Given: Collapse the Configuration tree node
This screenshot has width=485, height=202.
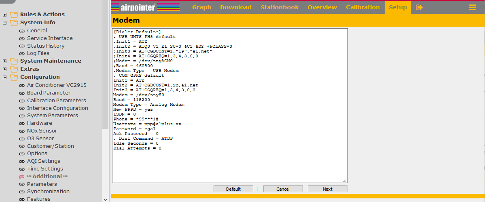Looking at the screenshot, I should point(4,77).
